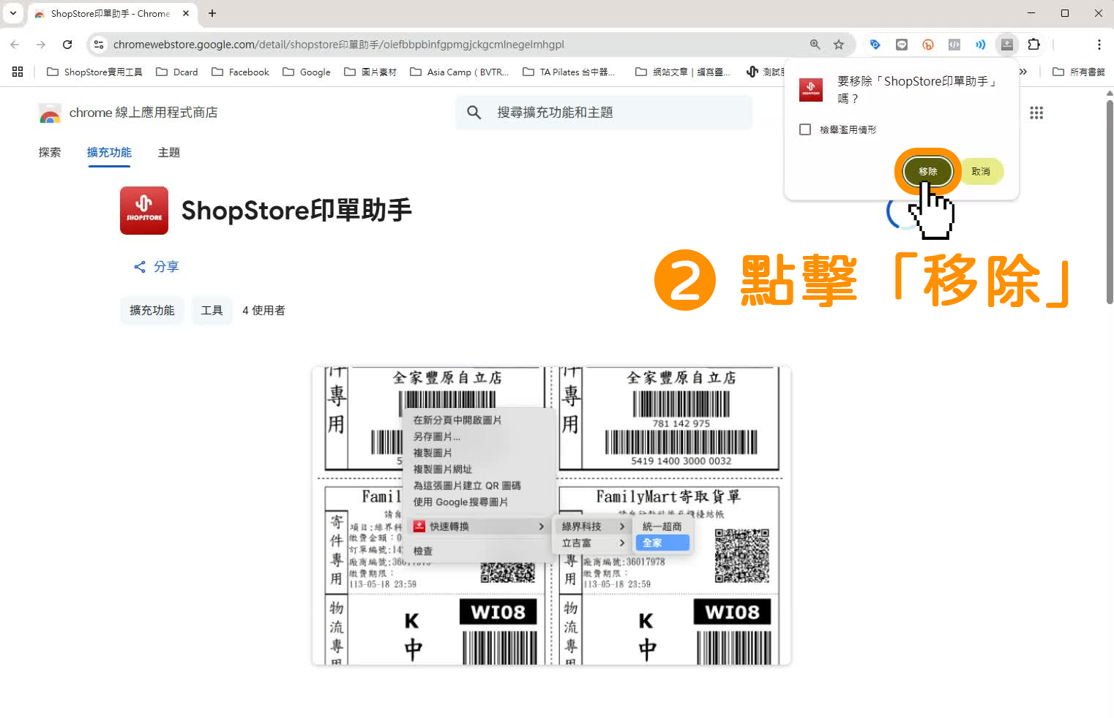Open the 測試 bookmark with ShopStore logo

[x=764, y=72]
